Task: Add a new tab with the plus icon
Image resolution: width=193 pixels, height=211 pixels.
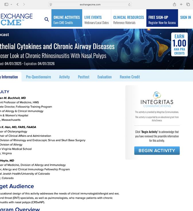Action: pos(181,5)
